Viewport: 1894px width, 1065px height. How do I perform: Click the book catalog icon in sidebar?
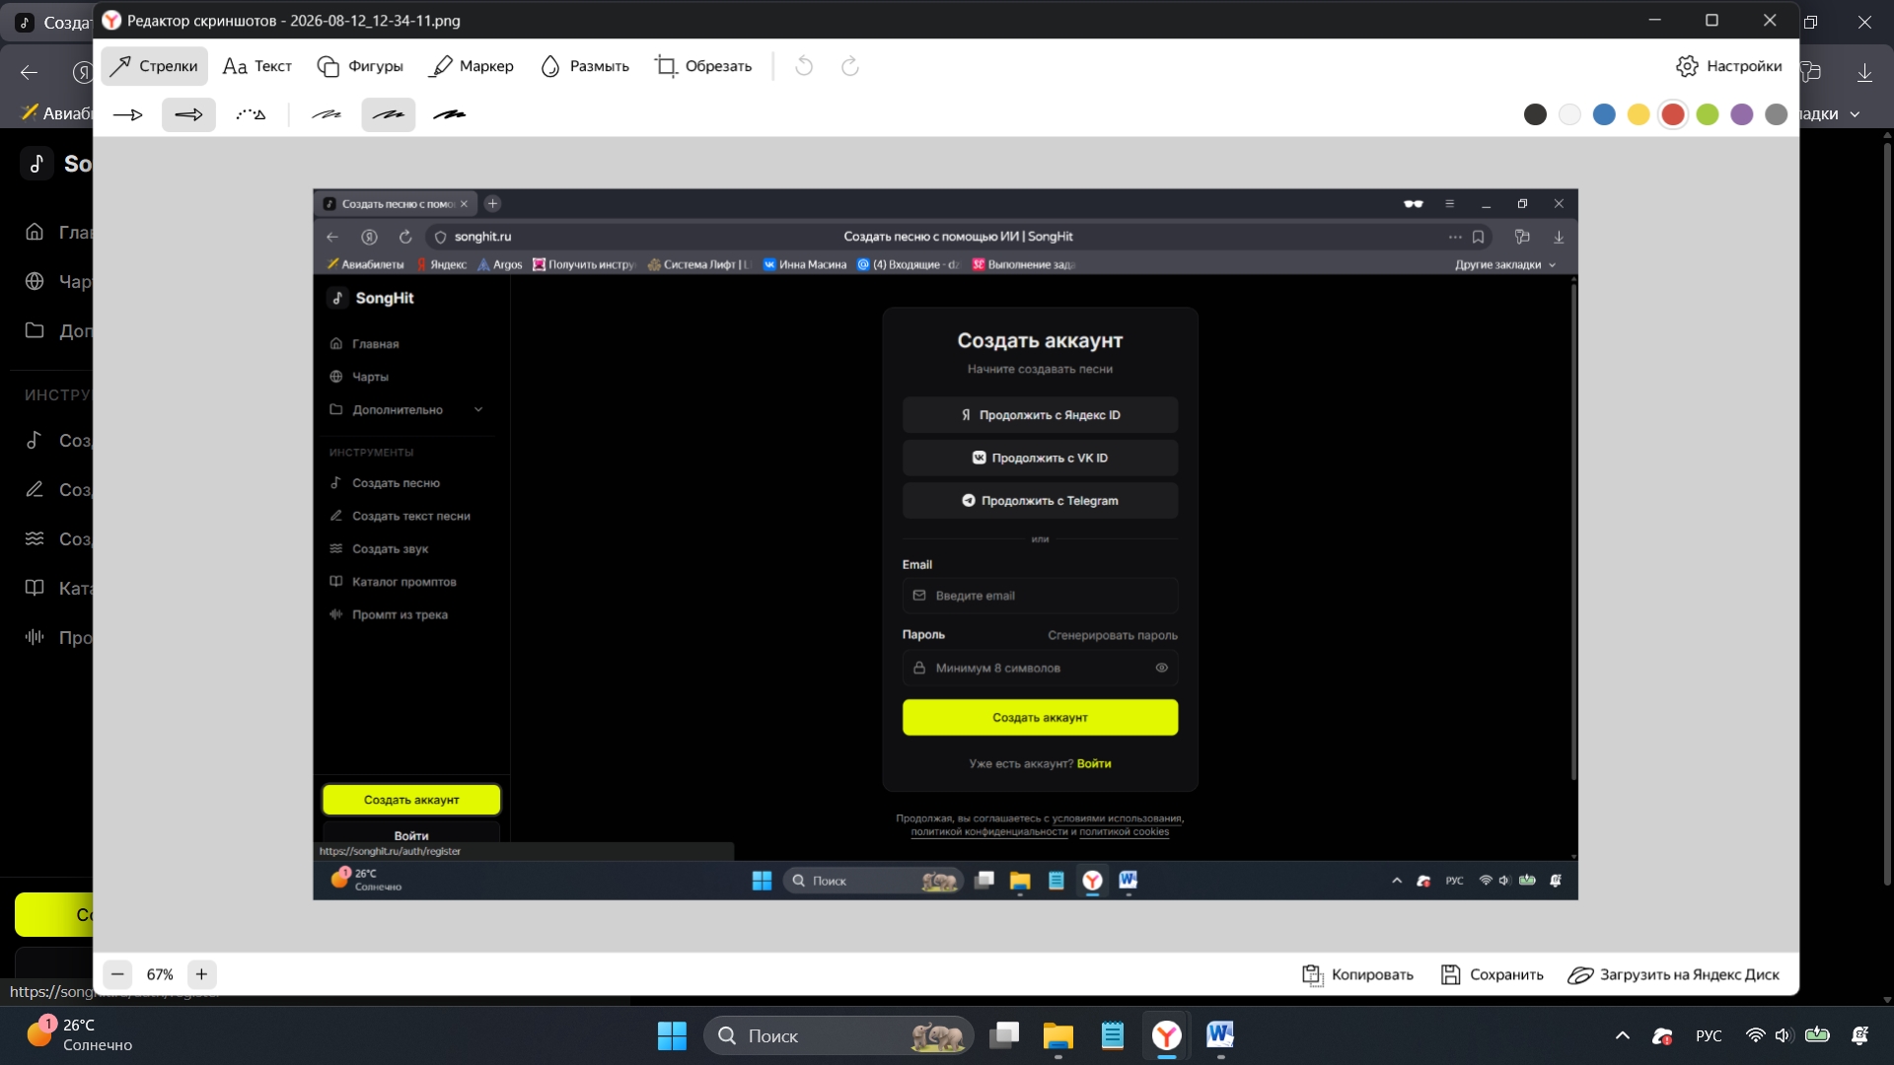(x=35, y=588)
